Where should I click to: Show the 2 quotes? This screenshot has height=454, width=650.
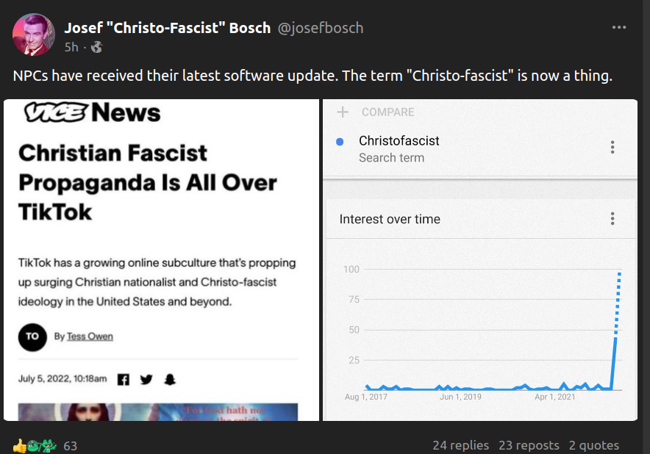593,445
